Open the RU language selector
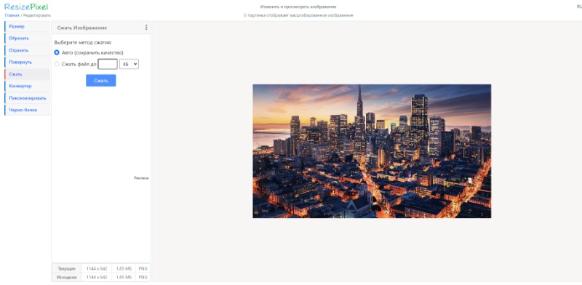Screen dimensions: 582x285 579,7
